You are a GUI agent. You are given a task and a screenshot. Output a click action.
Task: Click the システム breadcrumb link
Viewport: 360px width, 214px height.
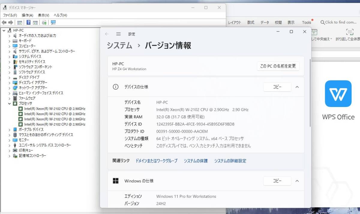tap(119, 45)
